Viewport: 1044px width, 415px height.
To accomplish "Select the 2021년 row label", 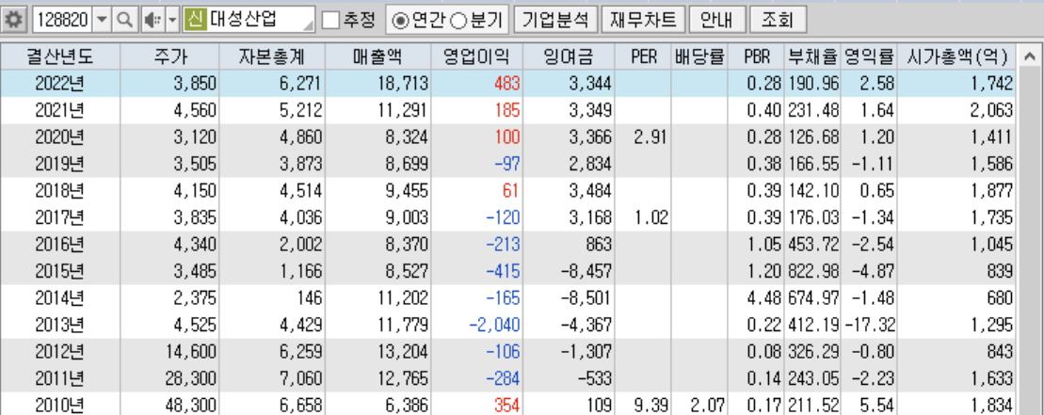I will pos(60,110).
